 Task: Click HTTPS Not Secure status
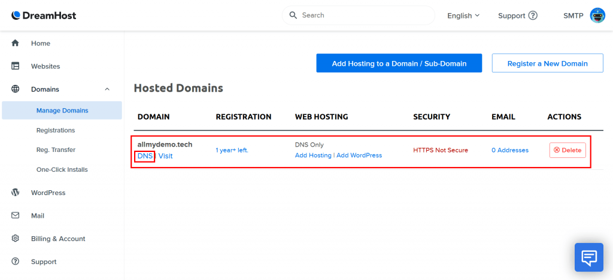(441, 150)
